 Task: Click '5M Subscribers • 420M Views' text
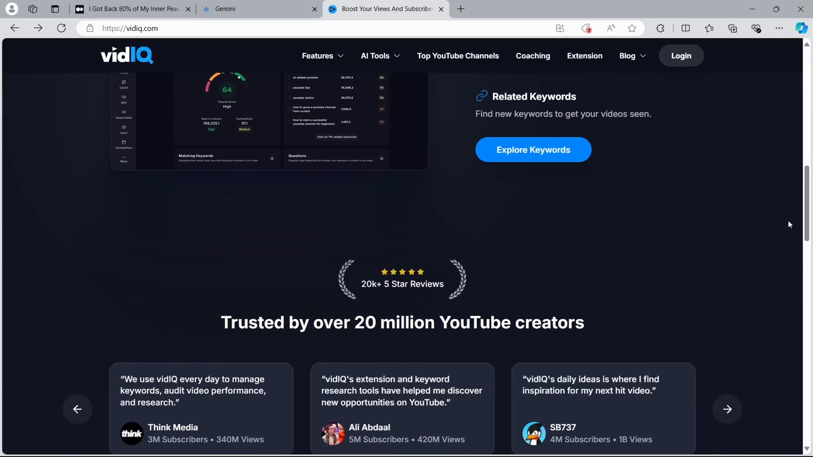pos(406,440)
